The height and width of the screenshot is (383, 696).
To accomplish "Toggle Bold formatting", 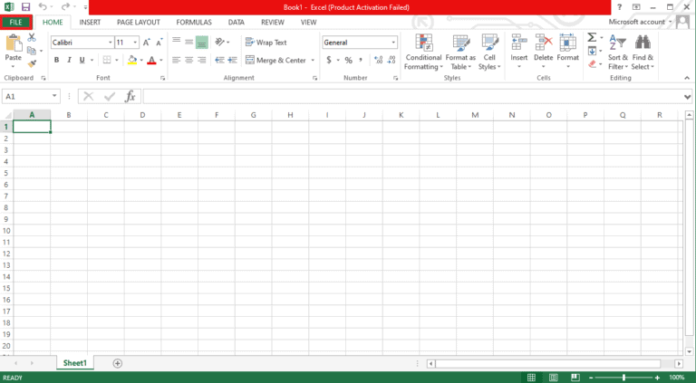I will pyautogui.click(x=56, y=60).
